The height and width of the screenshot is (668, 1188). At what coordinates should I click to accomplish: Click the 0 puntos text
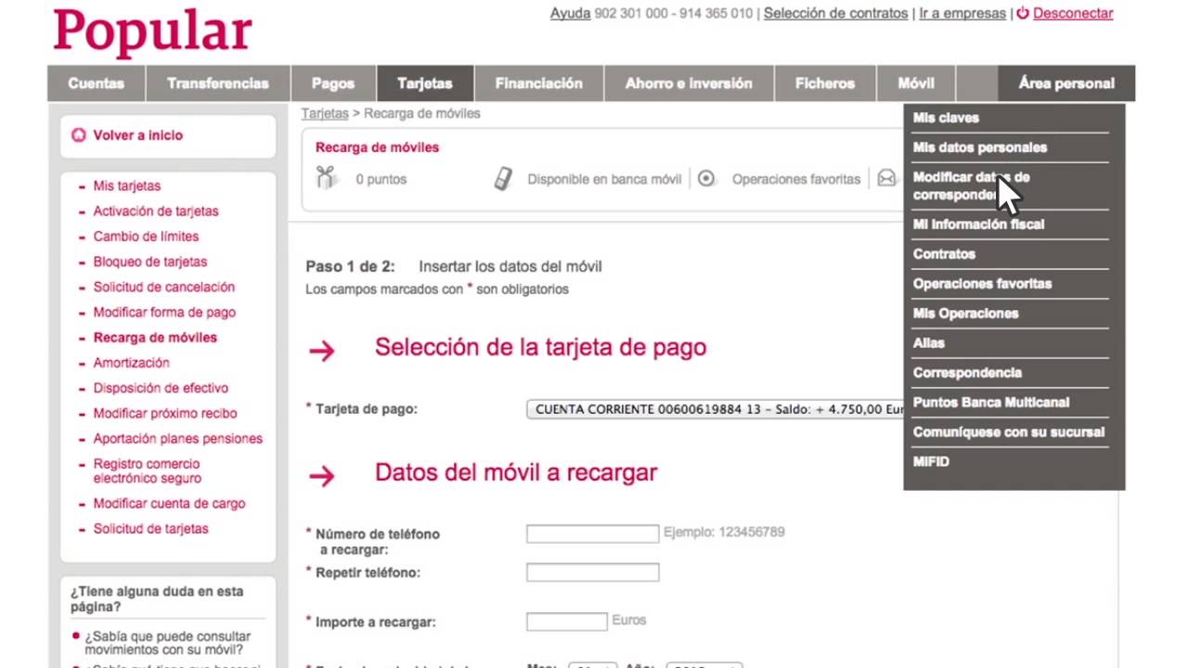coord(381,179)
